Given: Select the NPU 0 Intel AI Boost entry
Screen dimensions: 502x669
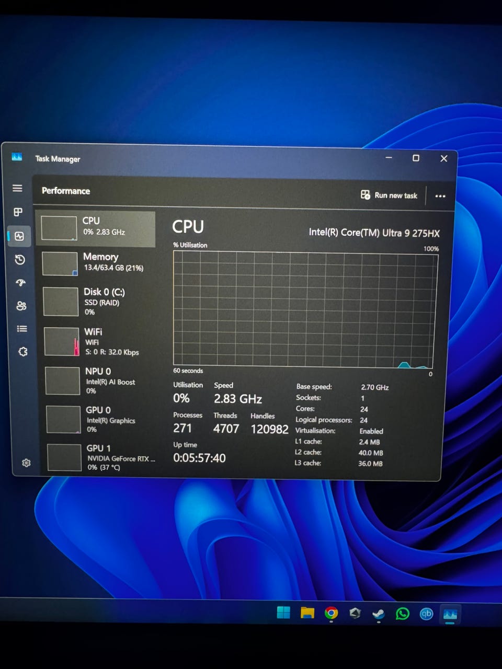Looking at the screenshot, I should coord(100,380).
